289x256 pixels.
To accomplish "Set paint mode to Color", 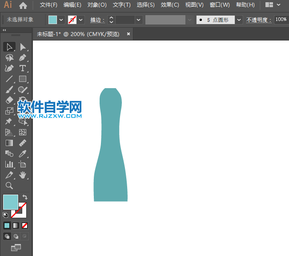I will pos(7,225).
